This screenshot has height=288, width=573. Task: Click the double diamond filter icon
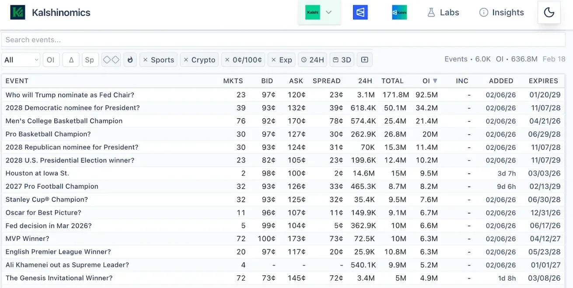tap(112, 60)
